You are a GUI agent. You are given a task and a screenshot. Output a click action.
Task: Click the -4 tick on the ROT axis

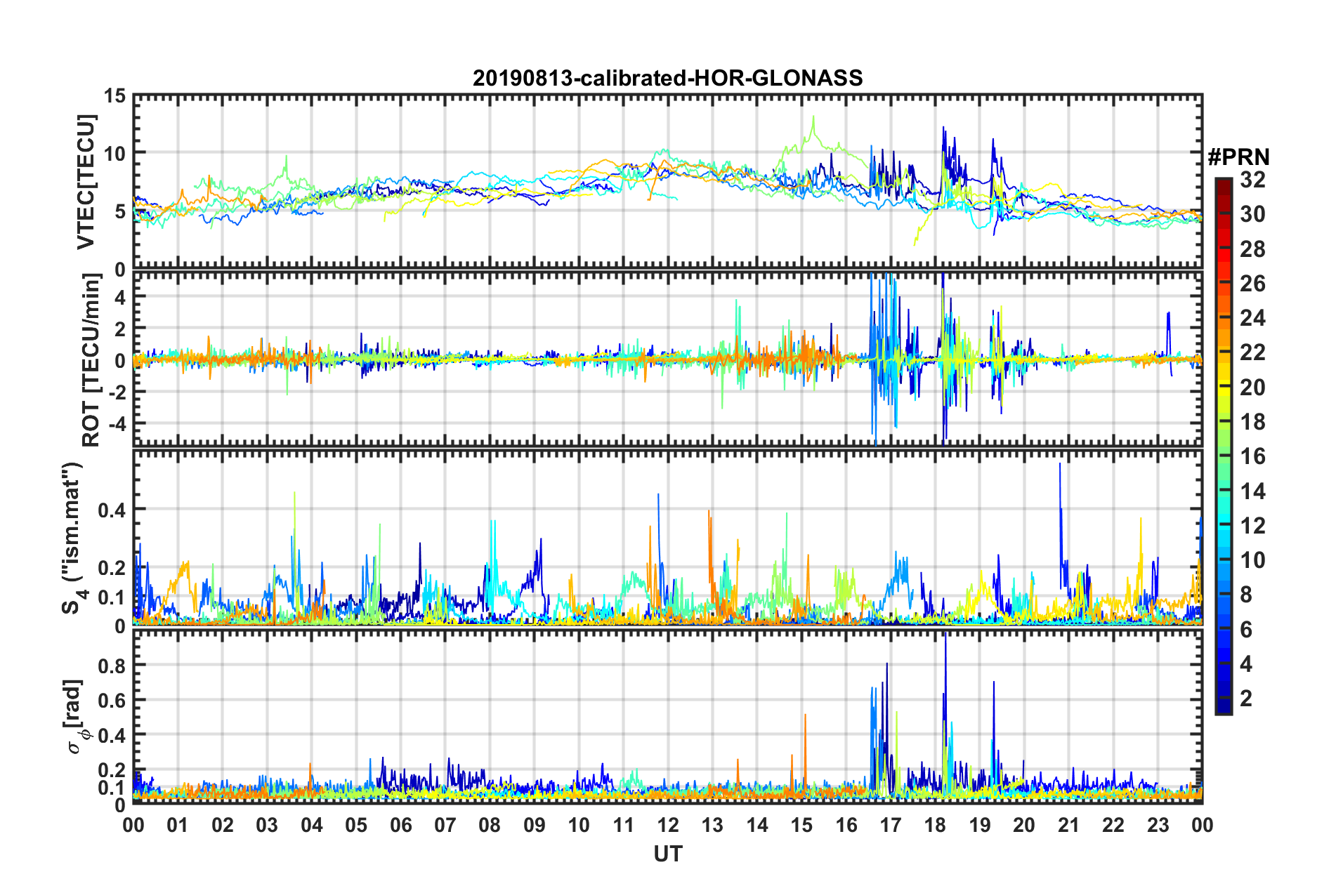coord(118,424)
